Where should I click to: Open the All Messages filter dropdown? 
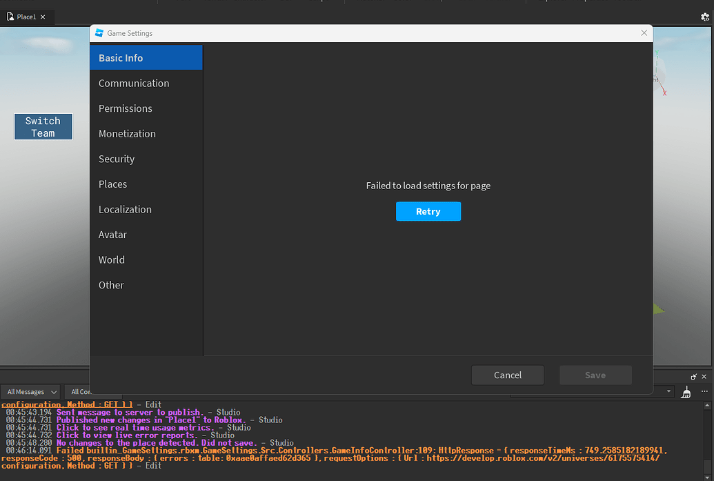coord(30,391)
